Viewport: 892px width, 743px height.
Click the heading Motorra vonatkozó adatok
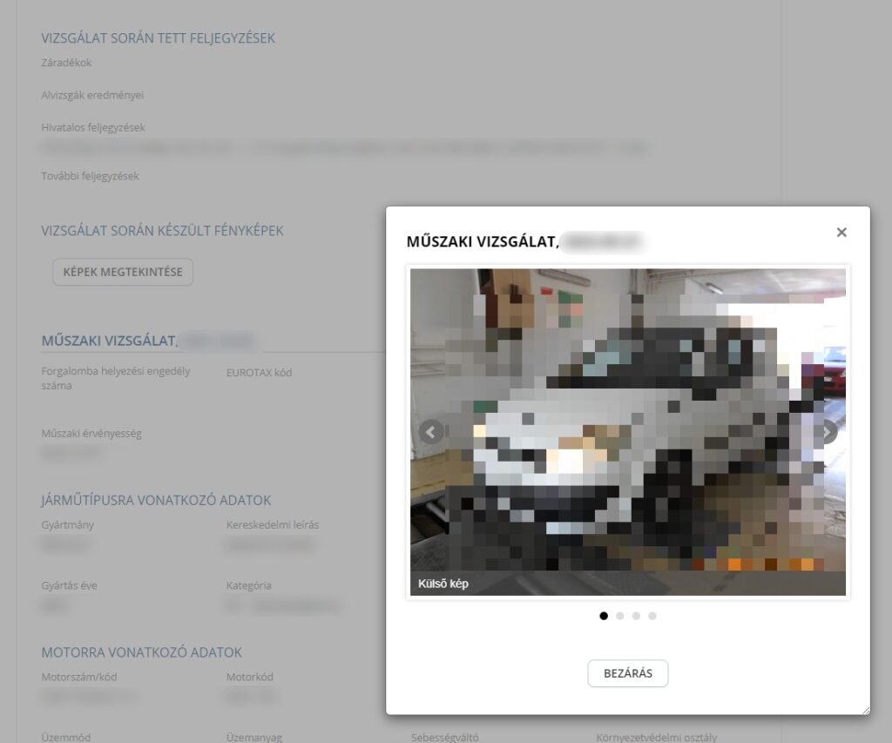pyautogui.click(x=141, y=652)
